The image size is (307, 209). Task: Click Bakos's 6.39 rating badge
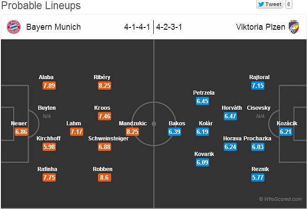174,132
